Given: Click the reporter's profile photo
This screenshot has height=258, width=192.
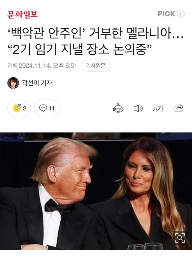Looking at the screenshot, I should tap(13, 83).
